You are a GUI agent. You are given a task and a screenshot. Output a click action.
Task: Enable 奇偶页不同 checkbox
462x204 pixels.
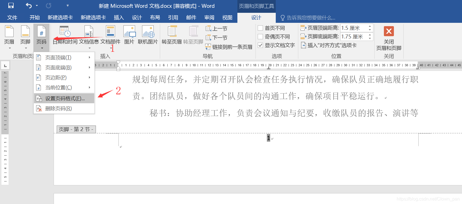(x=260, y=36)
